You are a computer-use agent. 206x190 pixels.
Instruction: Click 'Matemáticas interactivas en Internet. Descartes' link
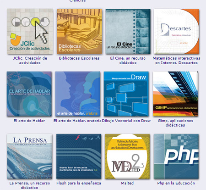coord(176,61)
